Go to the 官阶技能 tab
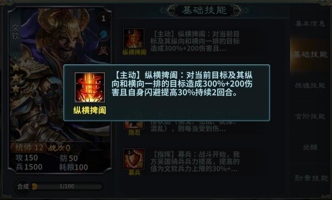332x200 pixels. point(310,117)
